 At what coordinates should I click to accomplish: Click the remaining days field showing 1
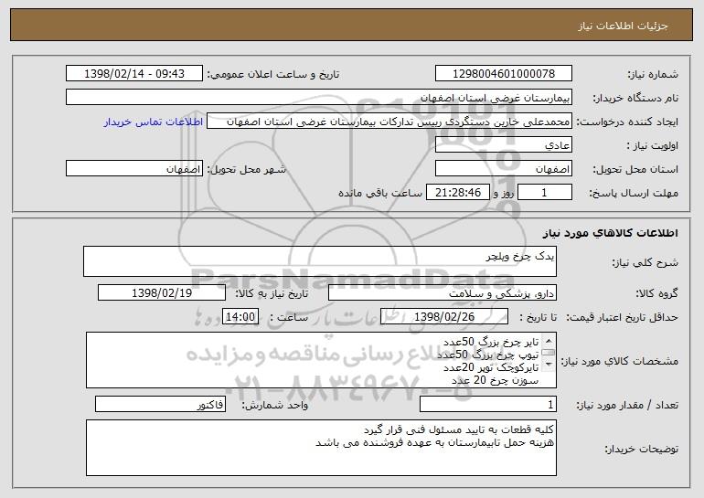pyautogui.click(x=545, y=193)
